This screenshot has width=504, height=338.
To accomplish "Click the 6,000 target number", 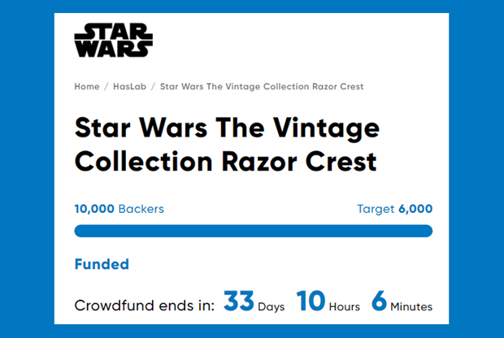I will point(415,209).
